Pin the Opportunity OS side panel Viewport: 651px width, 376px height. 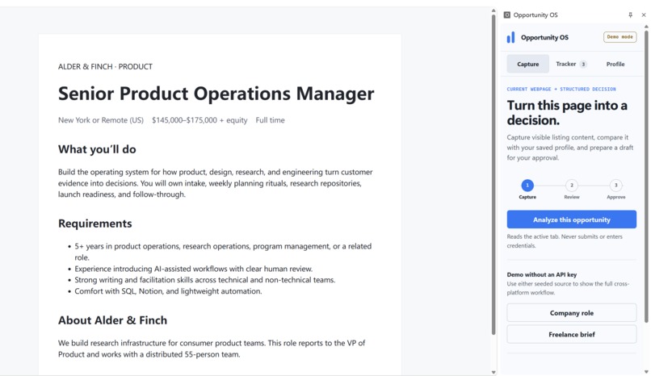tap(630, 15)
